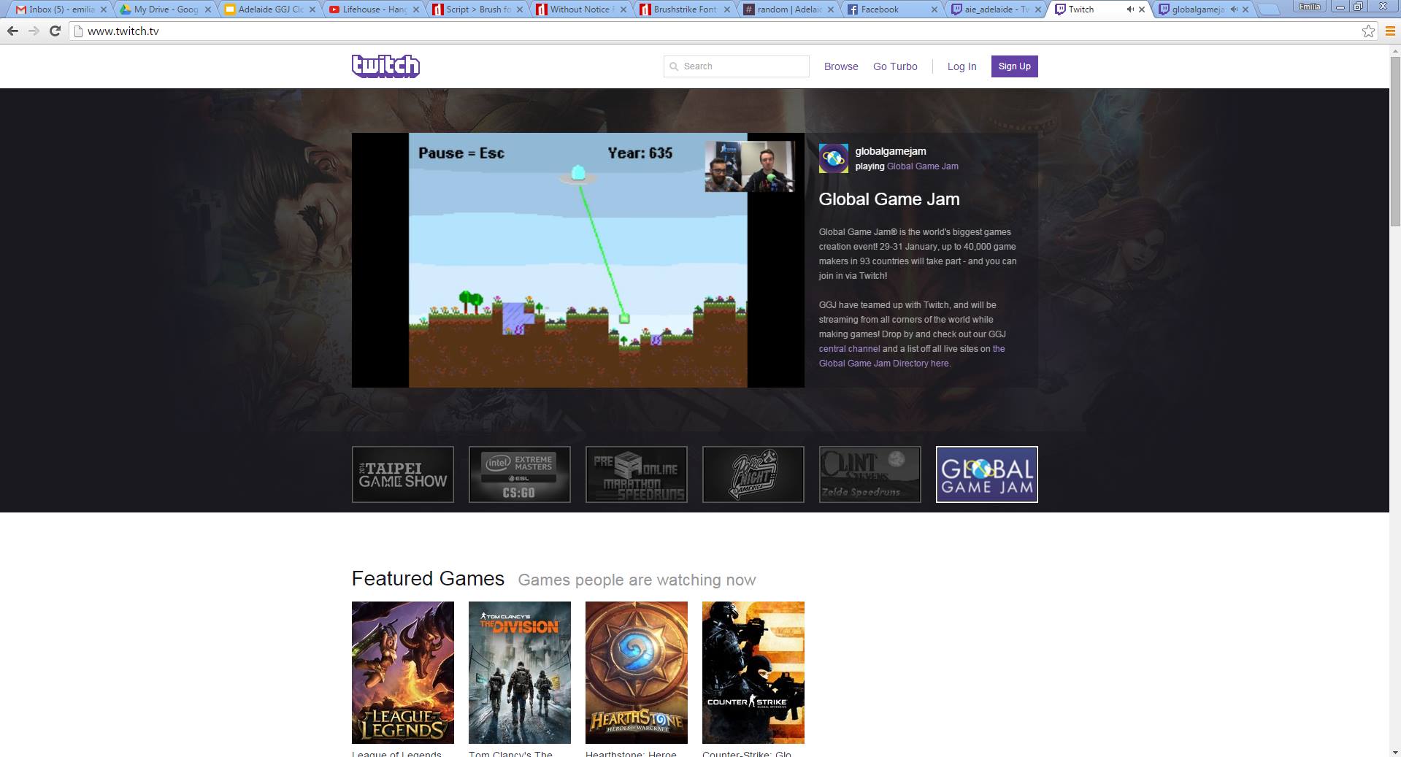Select the Clint Stevens Zelda Speedruns thumbnail
This screenshot has height=757, width=1401.
tap(870, 474)
